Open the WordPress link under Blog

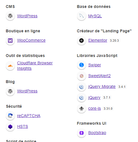pyautogui.click(x=27, y=91)
